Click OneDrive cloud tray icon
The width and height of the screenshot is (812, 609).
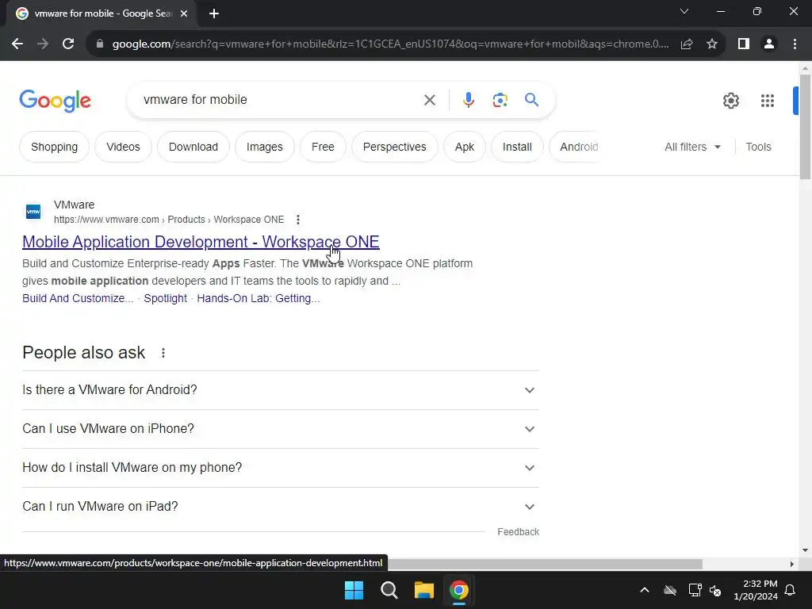click(670, 590)
